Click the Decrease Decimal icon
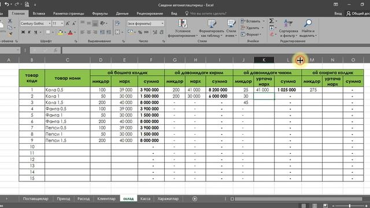 point(162,32)
